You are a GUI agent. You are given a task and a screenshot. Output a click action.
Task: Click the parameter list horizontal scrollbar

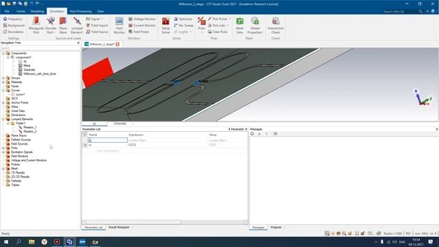(x=133, y=222)
